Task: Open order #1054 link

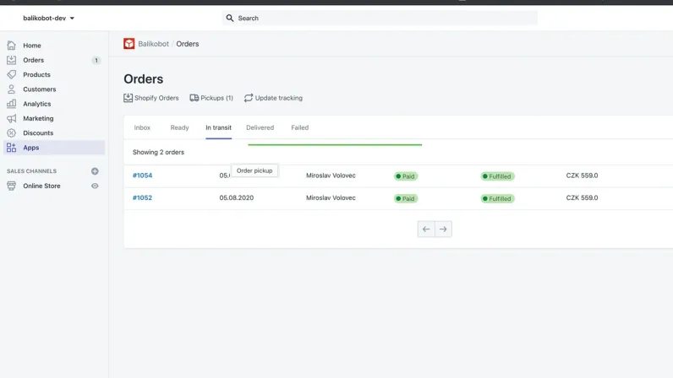Action: click(x=143, y=175)
